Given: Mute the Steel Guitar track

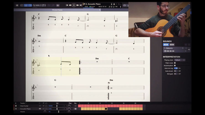Looking at the screenshot, I should coord(43,106).
